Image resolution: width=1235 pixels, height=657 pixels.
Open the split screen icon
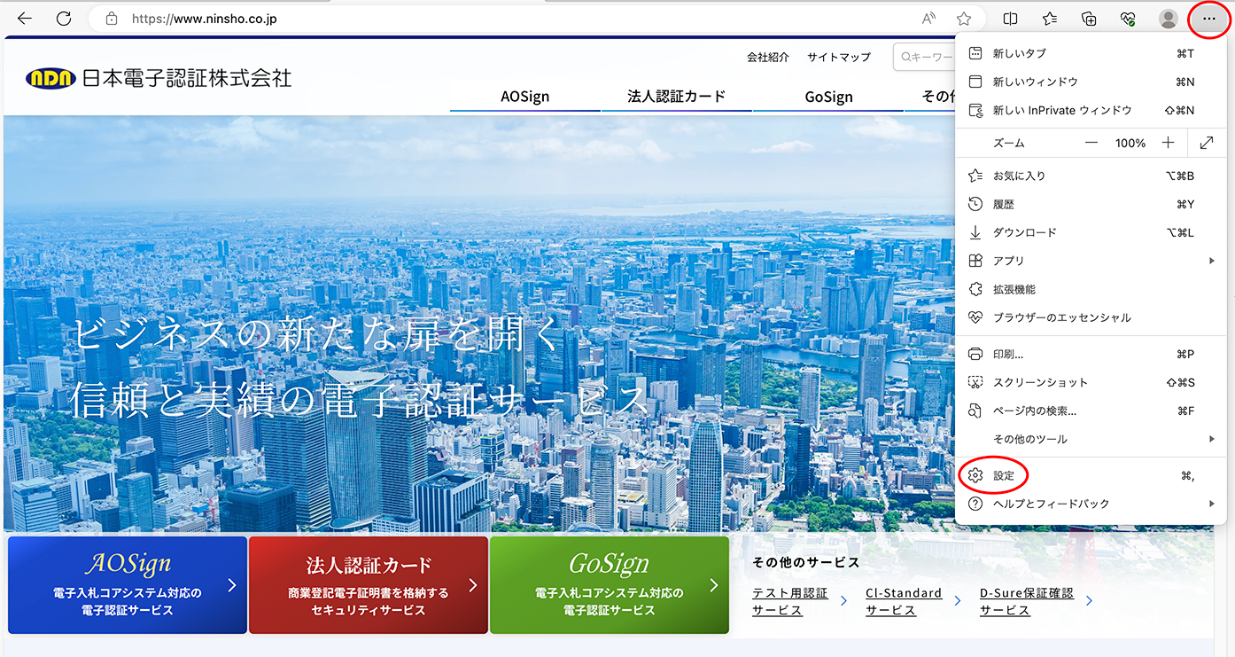tap(1010, 19)
